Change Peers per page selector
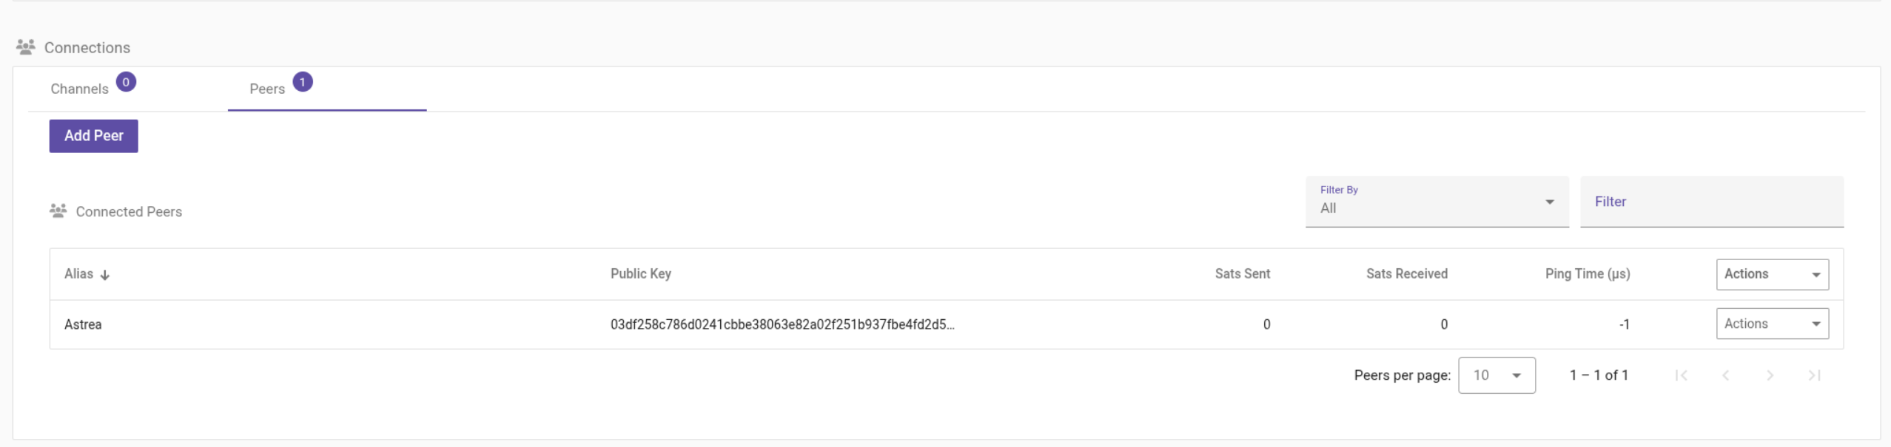This screenshot has width=1891, height=447. pyautogui.click(x=1497, y=375)
